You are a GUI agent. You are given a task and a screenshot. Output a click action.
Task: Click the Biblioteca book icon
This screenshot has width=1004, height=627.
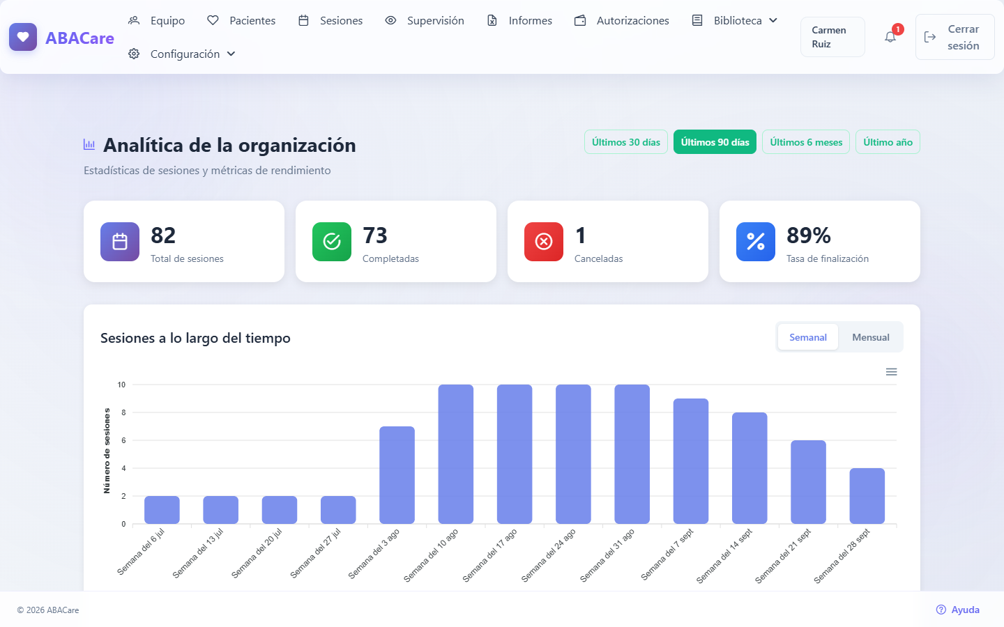tap(697, 20)
